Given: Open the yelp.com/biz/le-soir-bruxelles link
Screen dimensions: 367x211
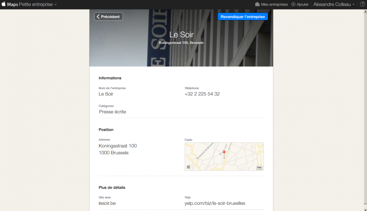Looking at the screenshot, I should click(215, 203).
